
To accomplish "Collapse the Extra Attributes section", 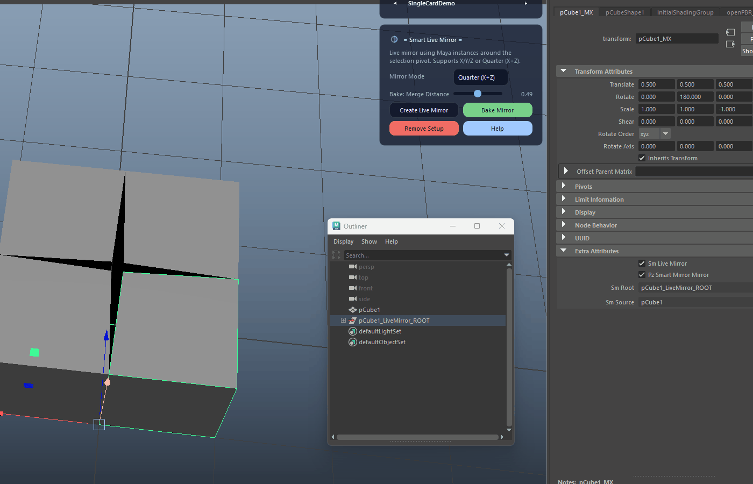I will coord(563,251).
